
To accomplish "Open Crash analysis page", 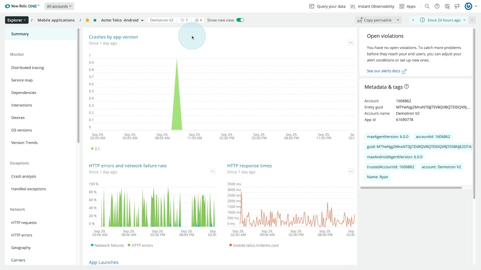I will (x=24, y=176).
